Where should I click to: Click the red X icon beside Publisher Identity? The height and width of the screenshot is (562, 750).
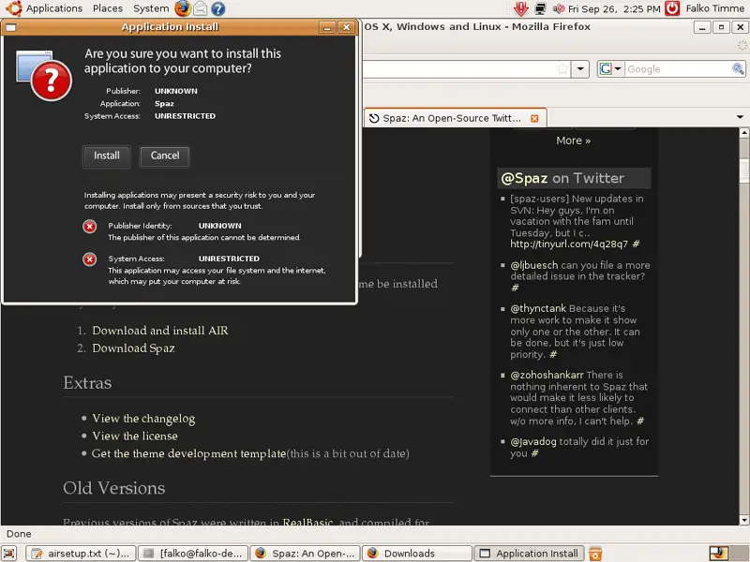click(89, 226)
